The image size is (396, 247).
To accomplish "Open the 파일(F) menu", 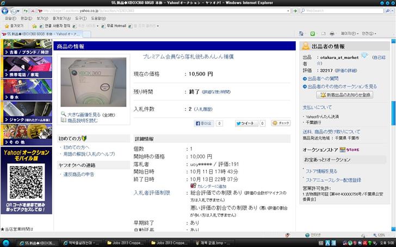I will point(10,18).
